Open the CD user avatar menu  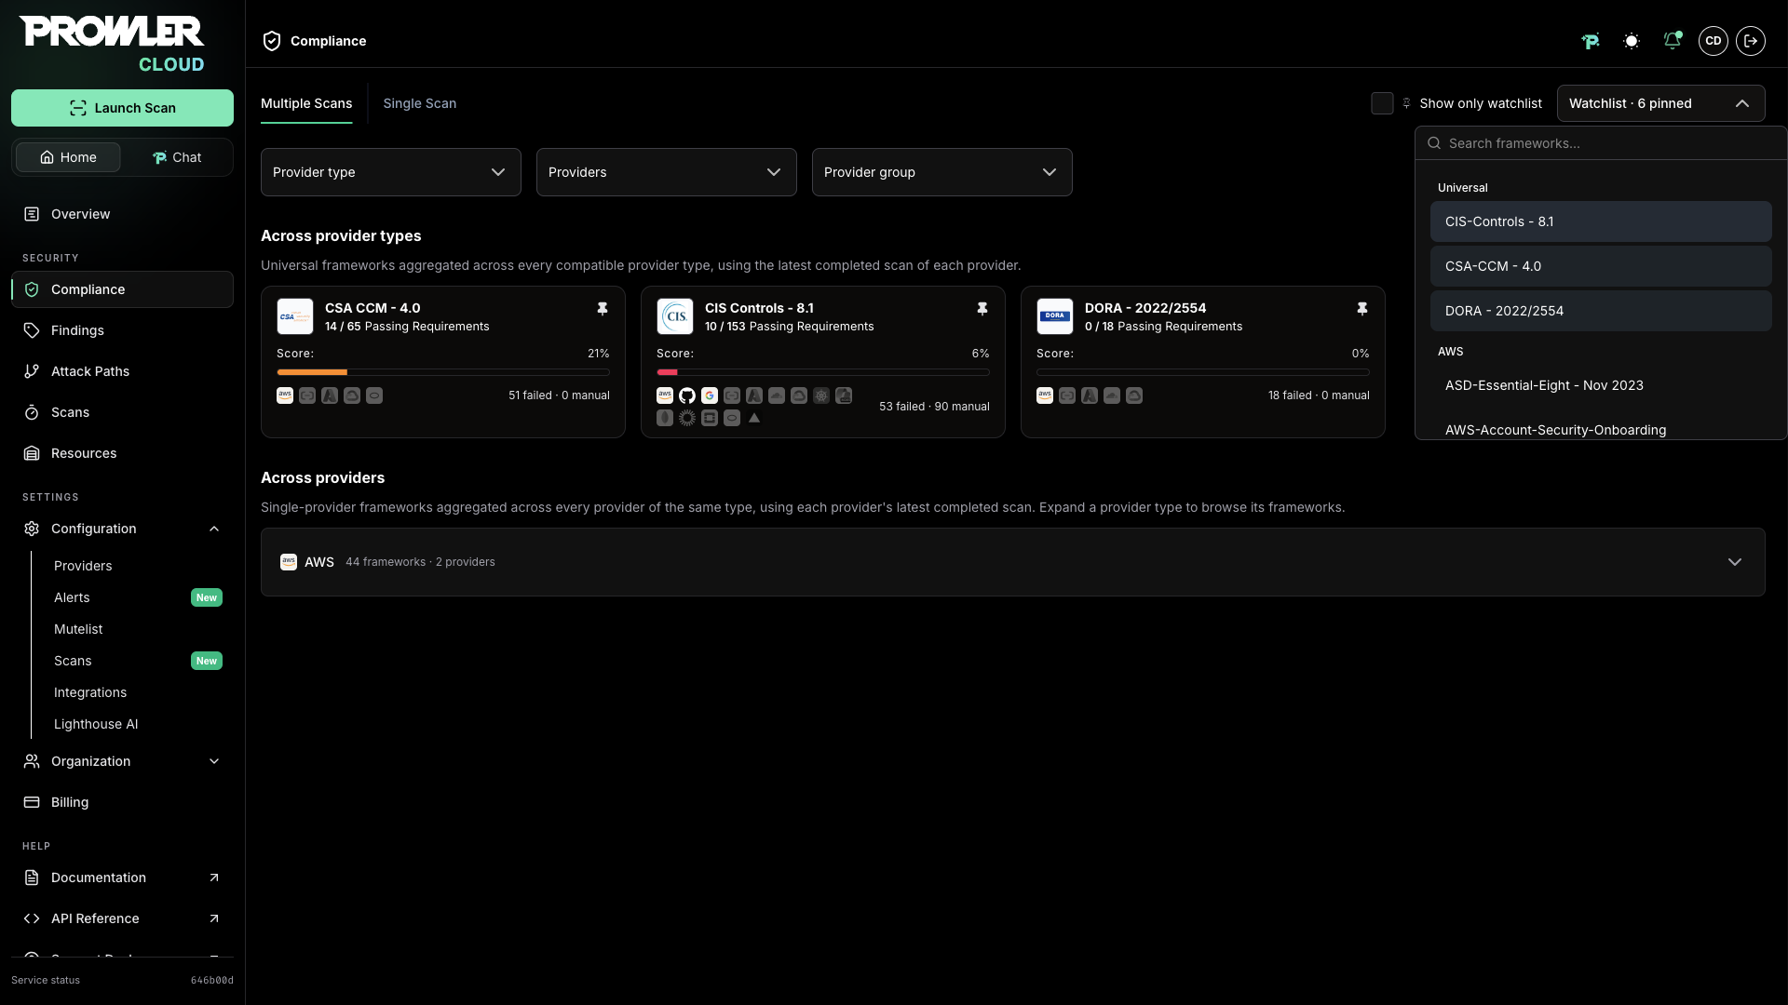1713,41
